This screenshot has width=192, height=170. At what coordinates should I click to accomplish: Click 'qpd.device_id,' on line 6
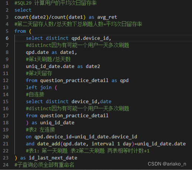[91, 38]
